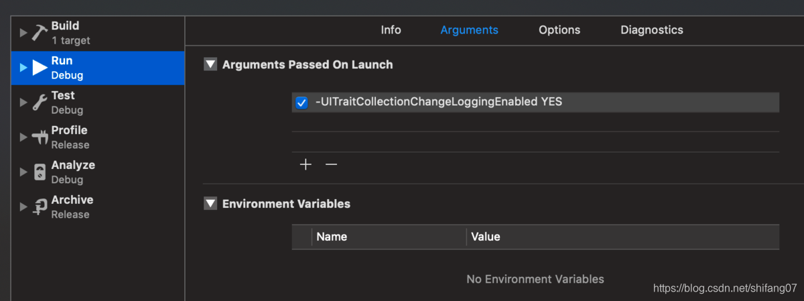Screen dimensions: 804x301
Task: Add a new launch argument with plus
Action: click(x=306, y=164)
